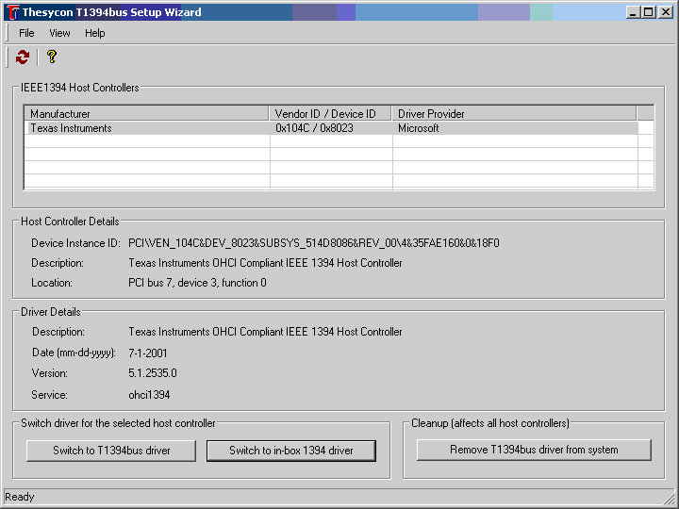Screen dimensions: 679x509
Task: Click the Microsoft driver provider cell
Action: (x=418, y=128)
